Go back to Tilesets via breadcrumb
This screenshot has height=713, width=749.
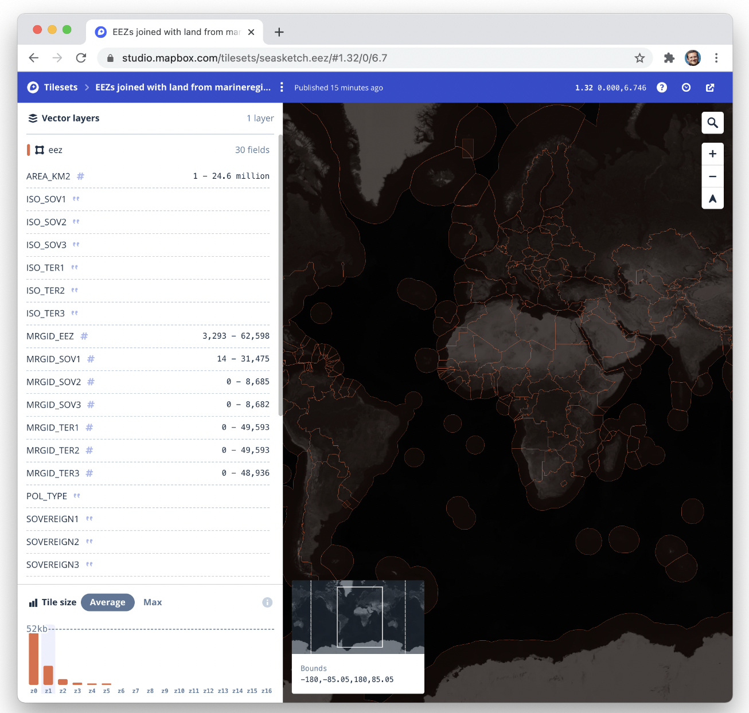60,87
